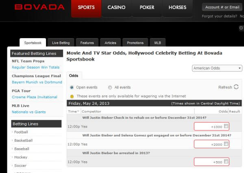Switch to the Live Betting tab
This screenshot has height=173, width=244.
[x=61, y=43]
